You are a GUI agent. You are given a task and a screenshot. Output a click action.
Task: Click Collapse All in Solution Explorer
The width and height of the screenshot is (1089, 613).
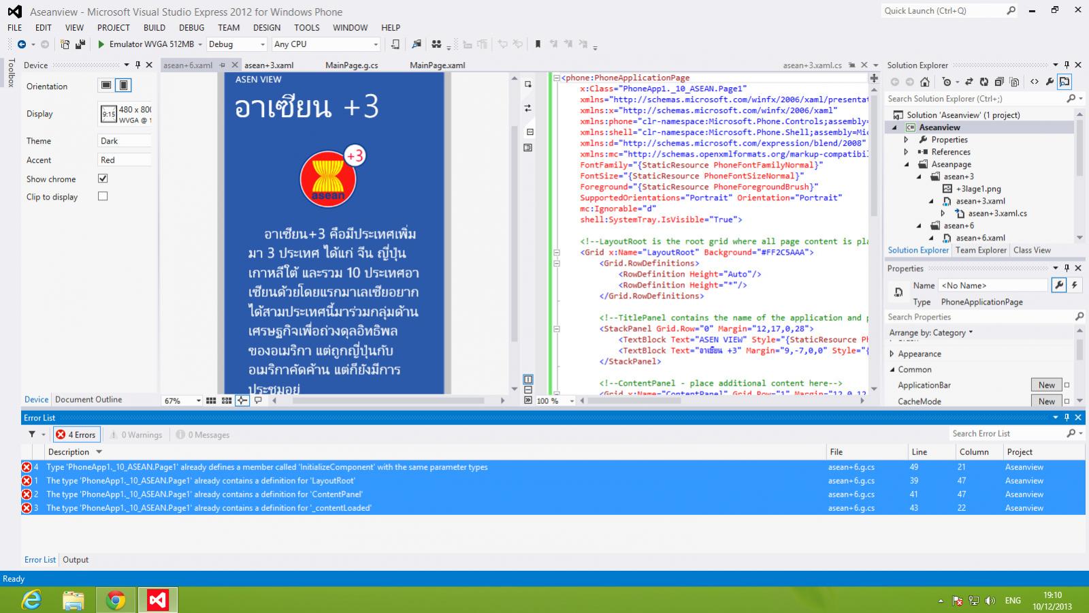[x=999, y=82]
